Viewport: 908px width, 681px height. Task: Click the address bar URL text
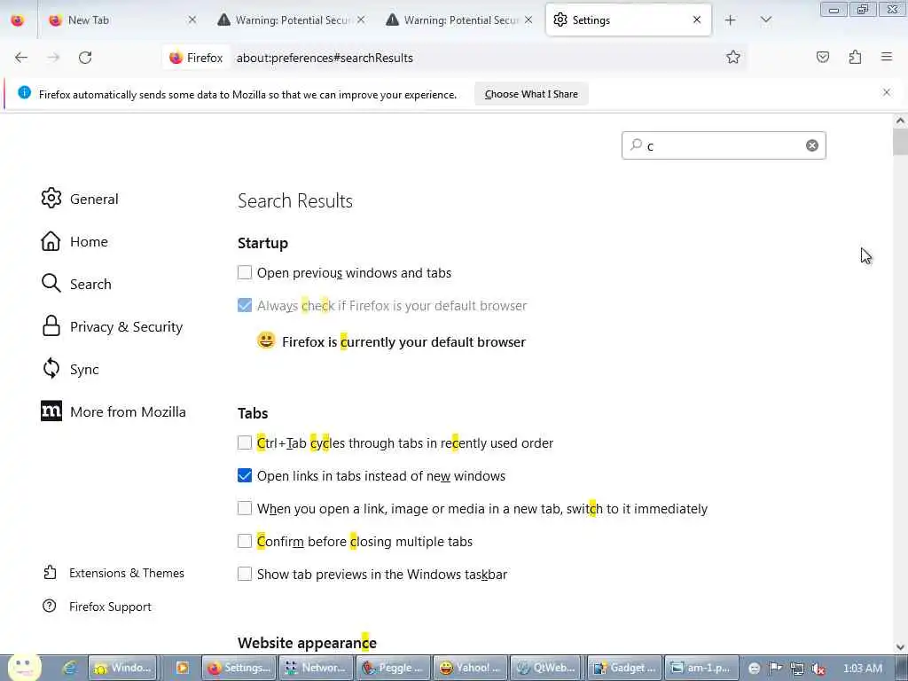325,58
